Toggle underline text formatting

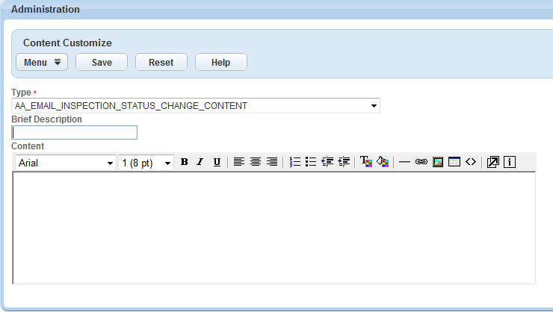(217, 162)
